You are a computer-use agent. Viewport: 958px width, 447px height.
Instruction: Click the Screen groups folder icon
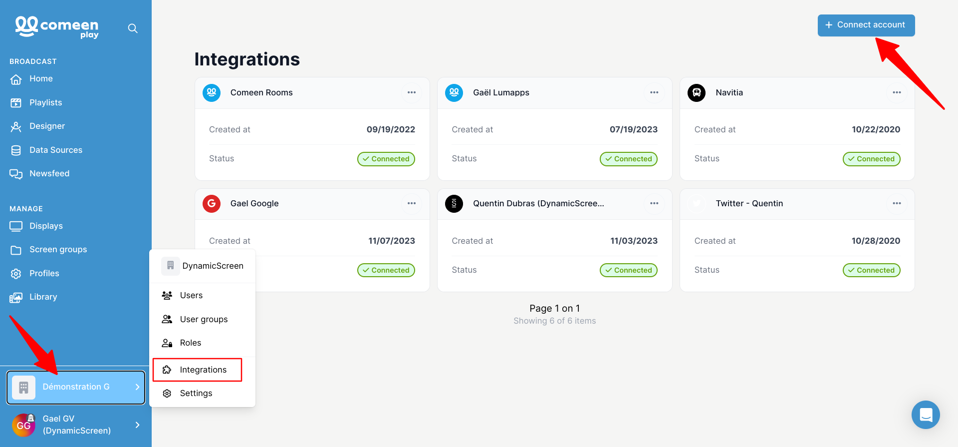16,250
